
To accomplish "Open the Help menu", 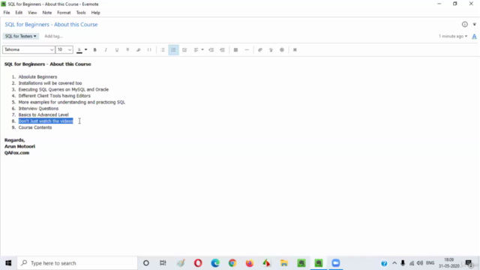I will click(95, 13).
